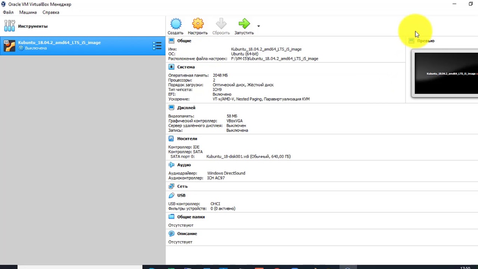The width and height of the screenshot is (478, 269).
Task: Open the dropdown arrow next to Запустить
Action: [x=258, y=26]
